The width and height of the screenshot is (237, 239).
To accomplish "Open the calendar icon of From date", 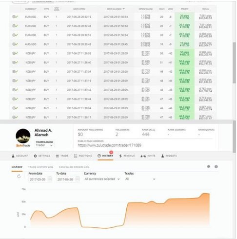I will point(50,179).
